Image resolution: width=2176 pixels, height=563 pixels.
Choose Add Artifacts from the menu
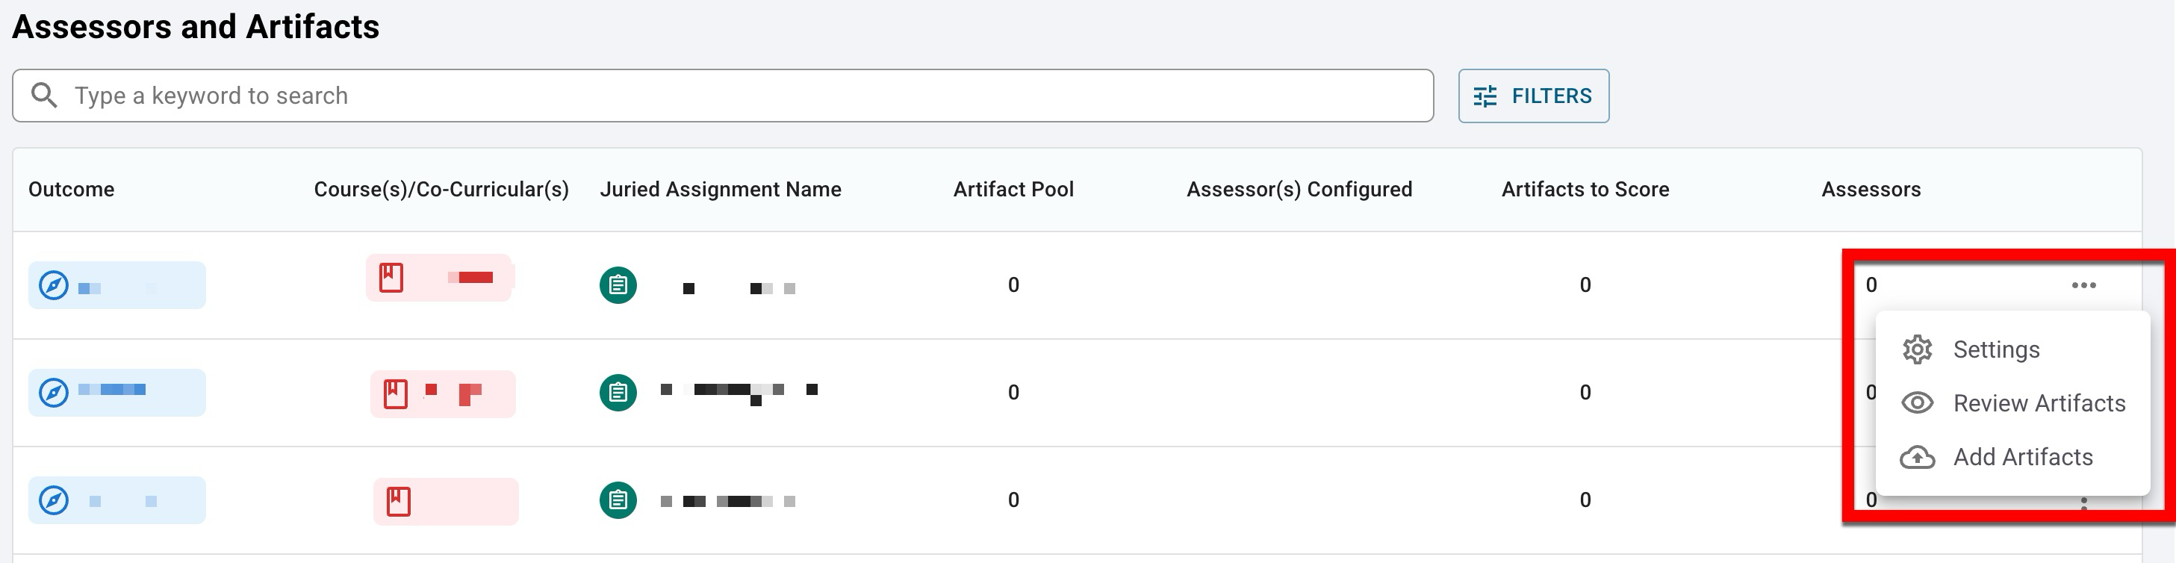(2022, 458)
